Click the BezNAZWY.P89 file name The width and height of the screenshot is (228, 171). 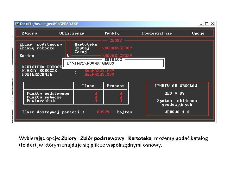point(99,71)
